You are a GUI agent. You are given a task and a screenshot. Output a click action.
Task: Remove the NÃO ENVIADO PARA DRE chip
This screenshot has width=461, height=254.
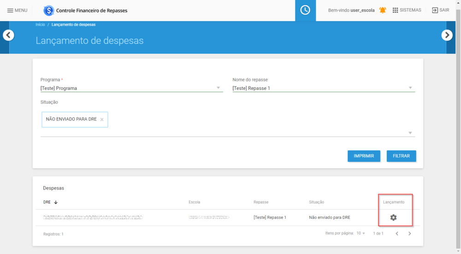click(102, 119)
